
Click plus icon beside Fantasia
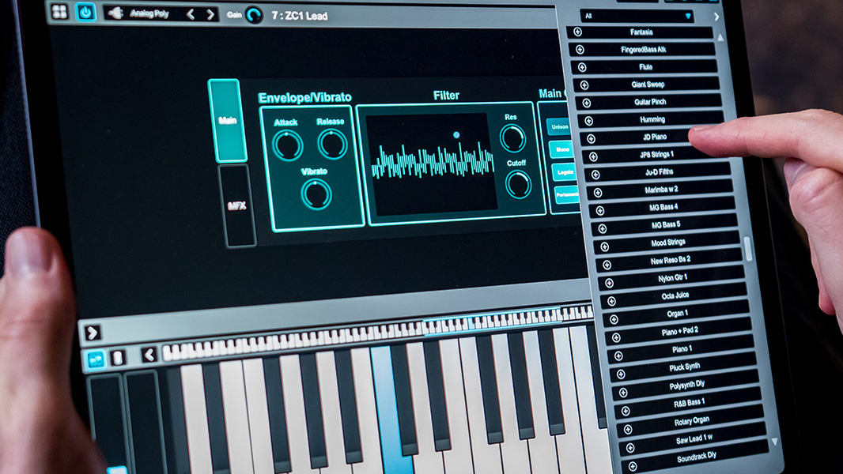point(577,32)
